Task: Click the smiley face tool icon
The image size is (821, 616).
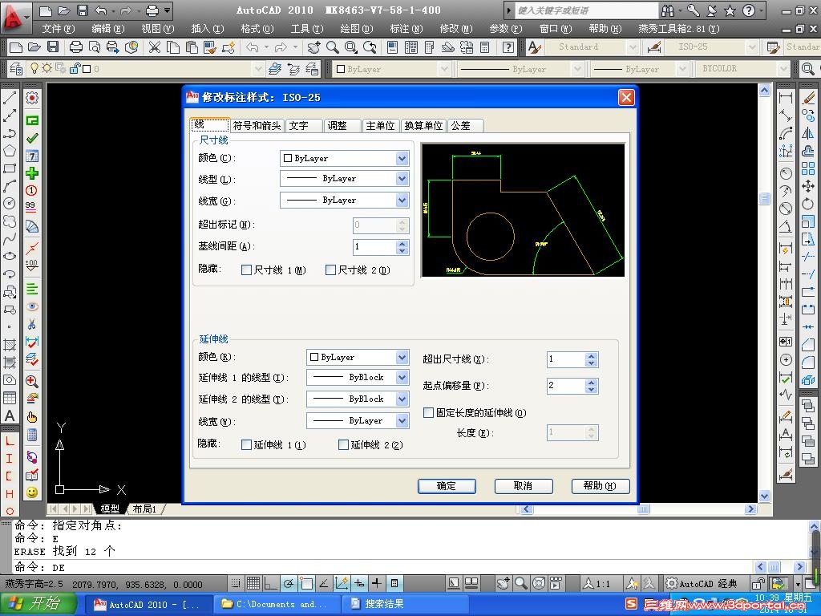Action: pos(32,492)
